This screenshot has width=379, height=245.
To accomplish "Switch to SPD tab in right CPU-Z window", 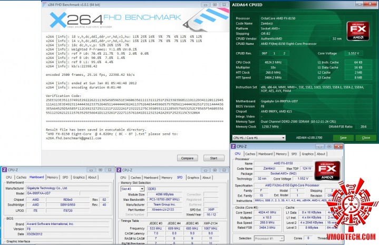I will coord(294,154).
